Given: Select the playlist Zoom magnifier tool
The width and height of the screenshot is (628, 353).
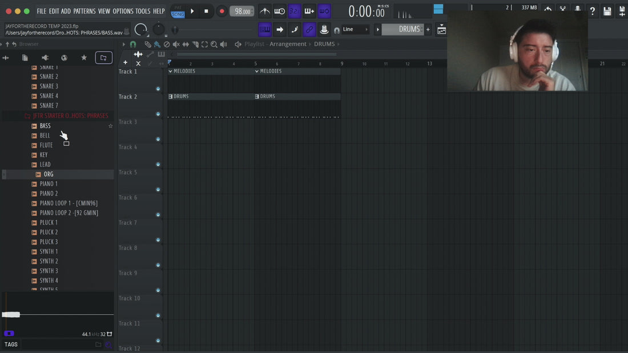Looking at the screenshot, I should click(214, 44).
